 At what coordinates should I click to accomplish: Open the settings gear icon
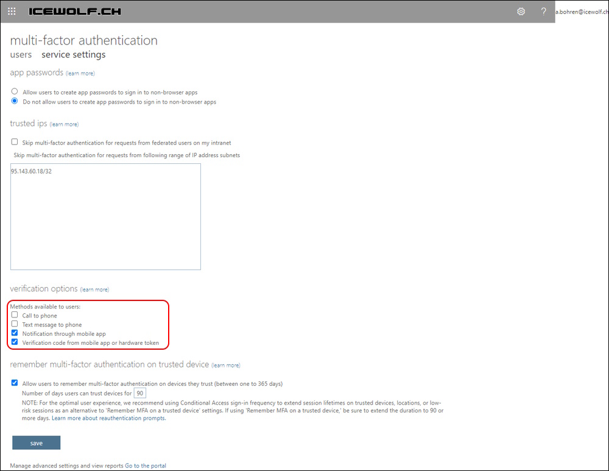[521, 11]
